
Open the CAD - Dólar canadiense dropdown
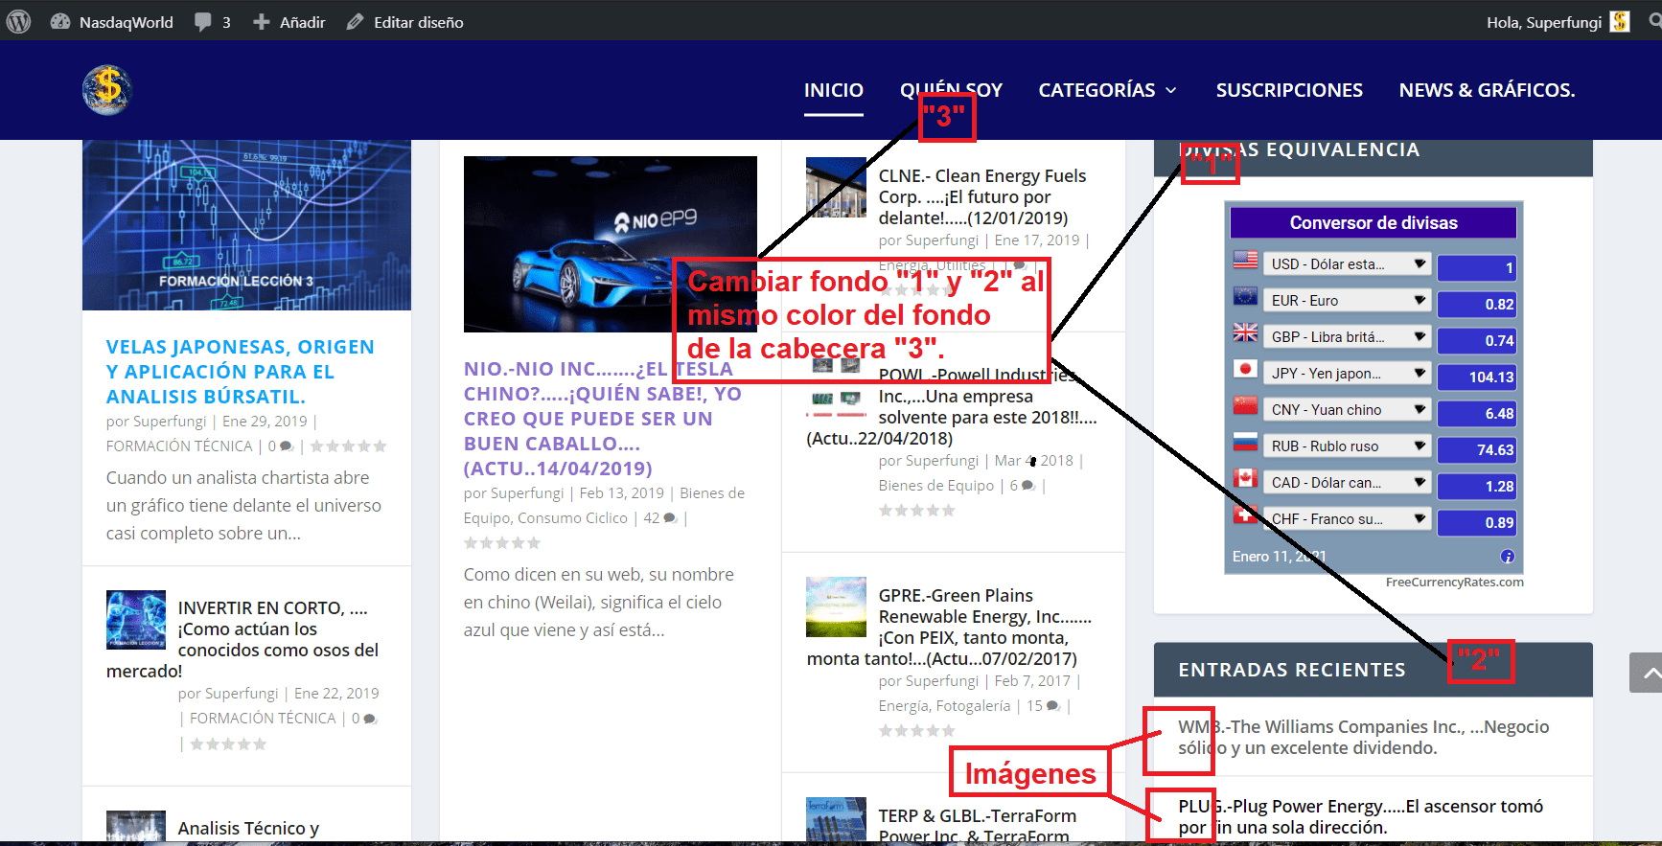pos(1348,483)
